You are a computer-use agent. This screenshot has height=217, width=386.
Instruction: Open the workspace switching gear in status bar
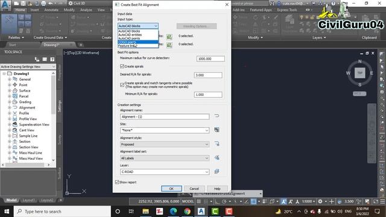(320, 201)
